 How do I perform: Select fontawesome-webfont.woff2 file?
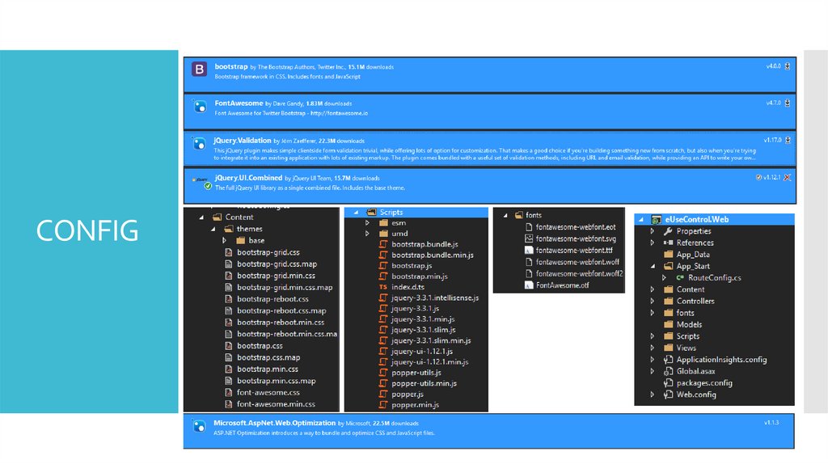pyautogui.click(x=579, y=274)
